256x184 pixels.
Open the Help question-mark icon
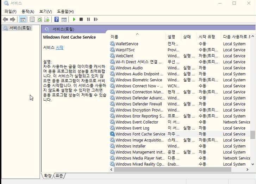tap(56, 19)
